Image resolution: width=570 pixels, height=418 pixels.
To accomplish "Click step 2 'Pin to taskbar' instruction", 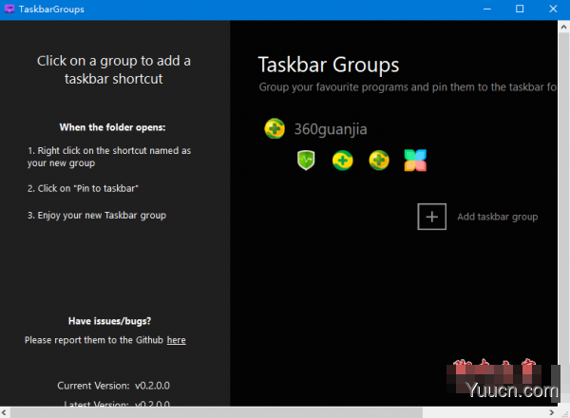I will (83, 188).
